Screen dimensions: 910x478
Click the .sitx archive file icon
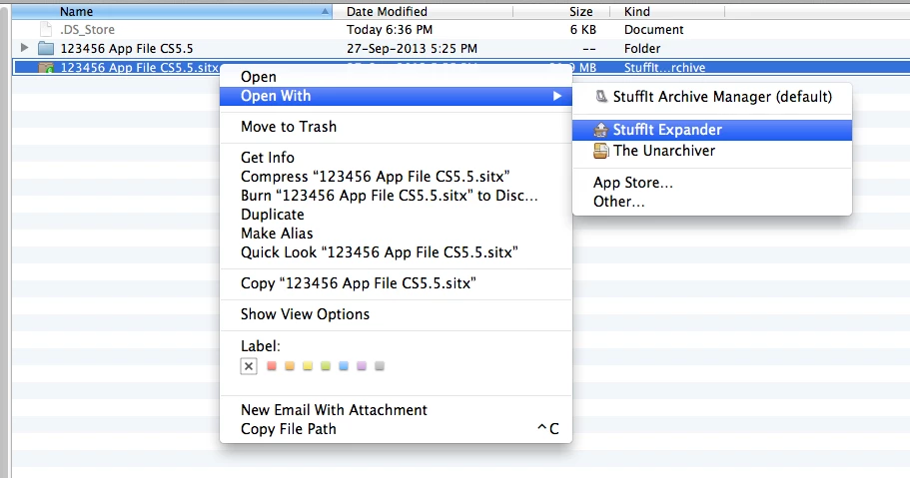pos(46,68)
